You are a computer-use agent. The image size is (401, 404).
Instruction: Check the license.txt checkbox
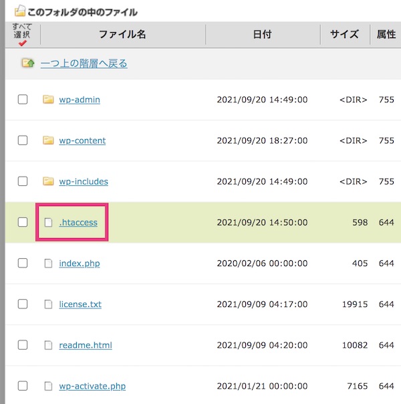[x=23, y=304]
